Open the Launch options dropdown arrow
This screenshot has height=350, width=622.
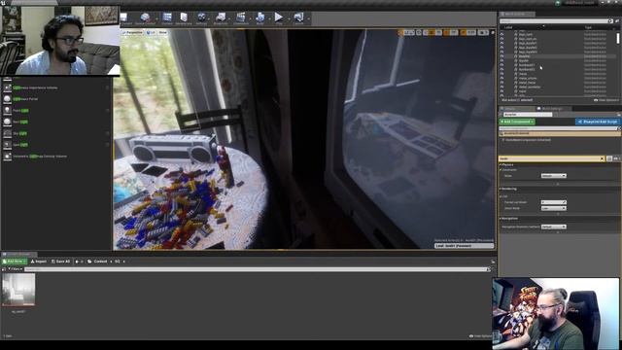pos(308,18)
